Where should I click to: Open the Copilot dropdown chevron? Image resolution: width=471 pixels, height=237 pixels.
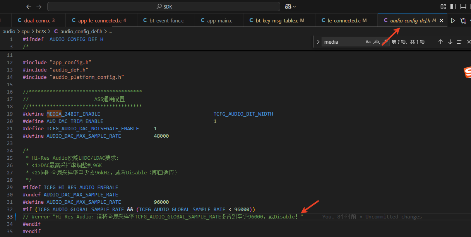tap(295, 7)
